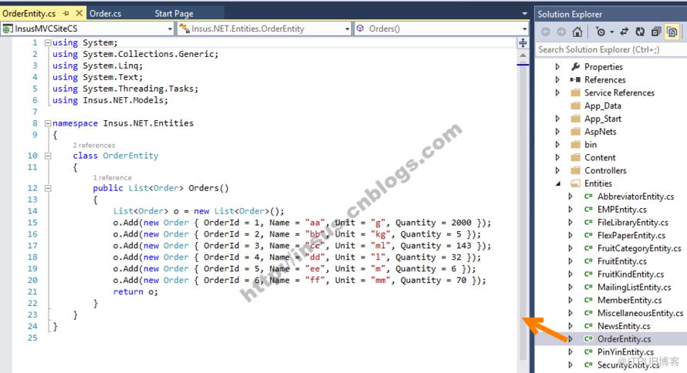Collapse the Entities folder in the tree
The height and width of the screenshot is (373, 687).
coord(558,183)
